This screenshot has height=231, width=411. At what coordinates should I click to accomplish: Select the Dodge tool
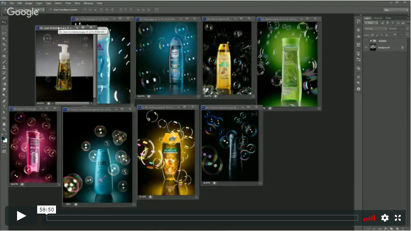(4, 95)
